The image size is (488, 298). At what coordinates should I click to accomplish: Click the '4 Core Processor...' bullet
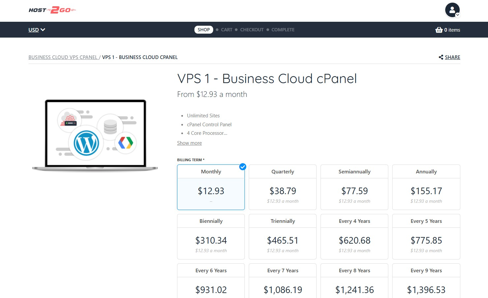pyautogui.click(x=207, y=133)
